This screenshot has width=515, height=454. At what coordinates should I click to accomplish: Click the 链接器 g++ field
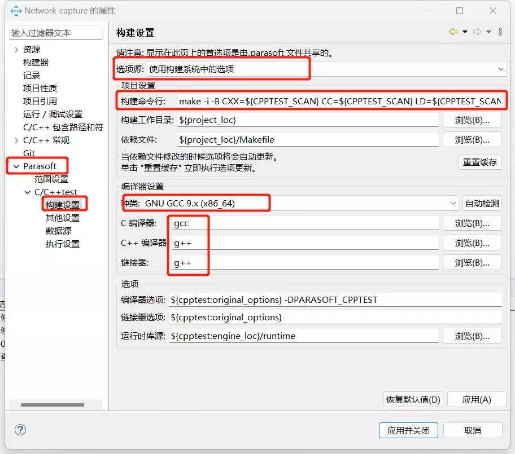point(305,263)
